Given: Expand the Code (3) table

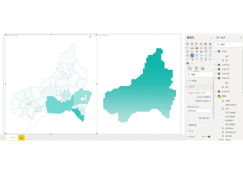Looking at the screenshot, I should (216, 69).
